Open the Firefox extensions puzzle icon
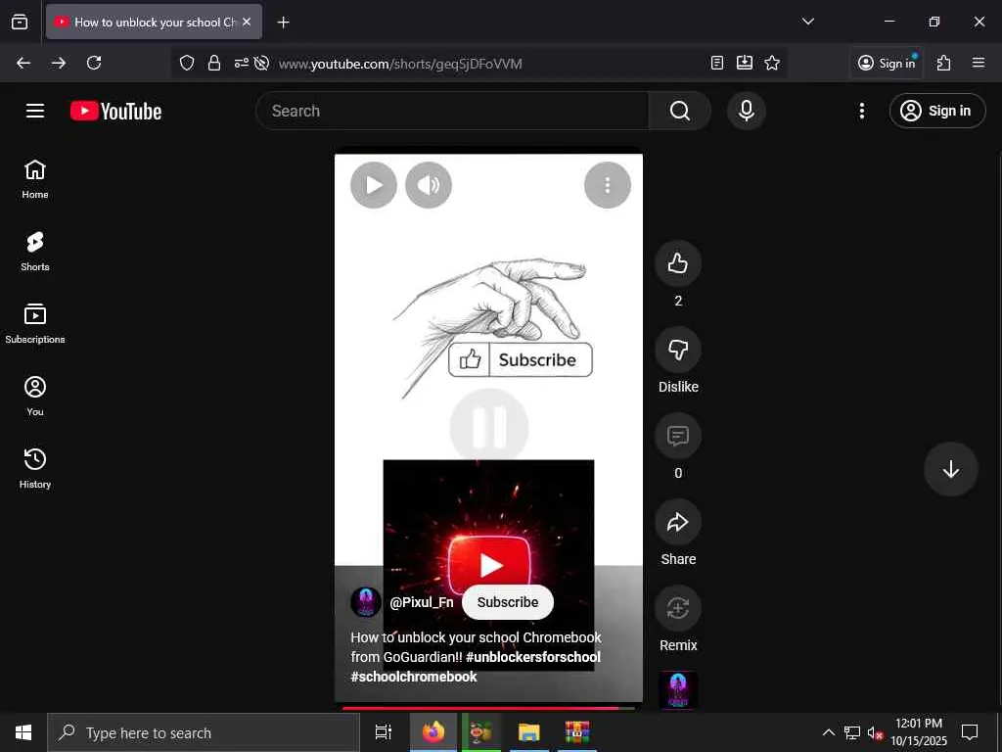 tap(944, 63)
